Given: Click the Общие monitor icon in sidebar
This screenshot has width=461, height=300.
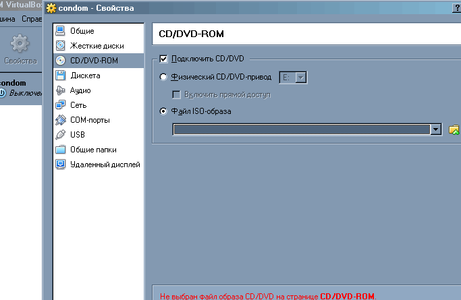Looking at the screenshot, I should (x=61, y=31).
